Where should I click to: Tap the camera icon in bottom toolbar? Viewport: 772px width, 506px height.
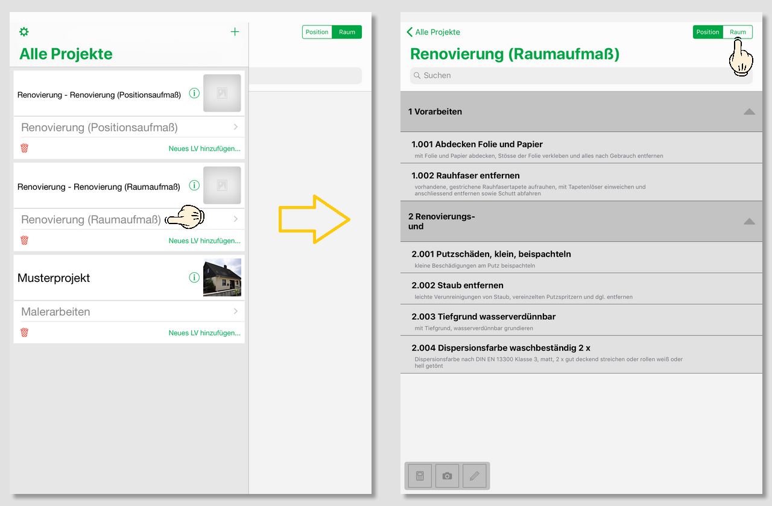(x=447, y=476)
